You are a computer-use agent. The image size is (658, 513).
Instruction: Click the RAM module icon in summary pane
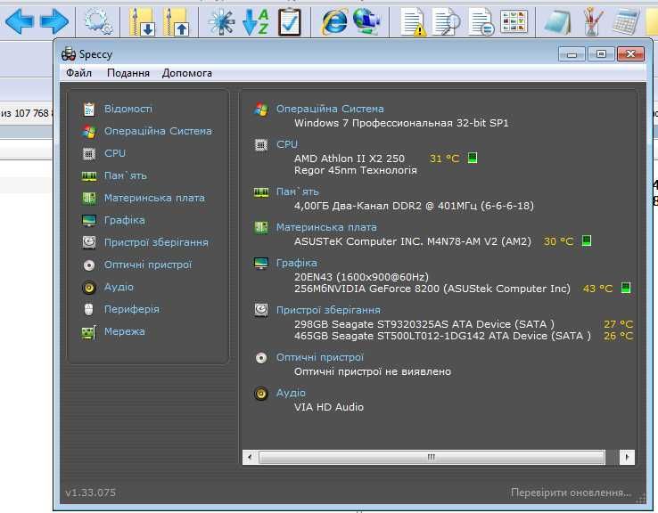coord(261,192)
